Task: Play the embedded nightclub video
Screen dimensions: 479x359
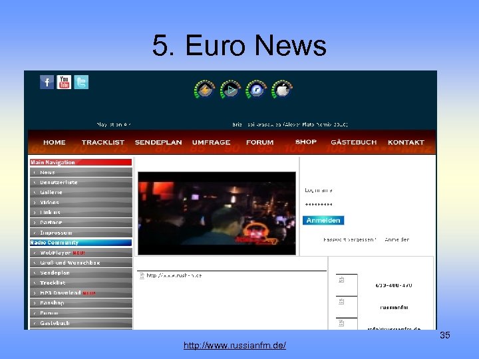Action: 217,213
